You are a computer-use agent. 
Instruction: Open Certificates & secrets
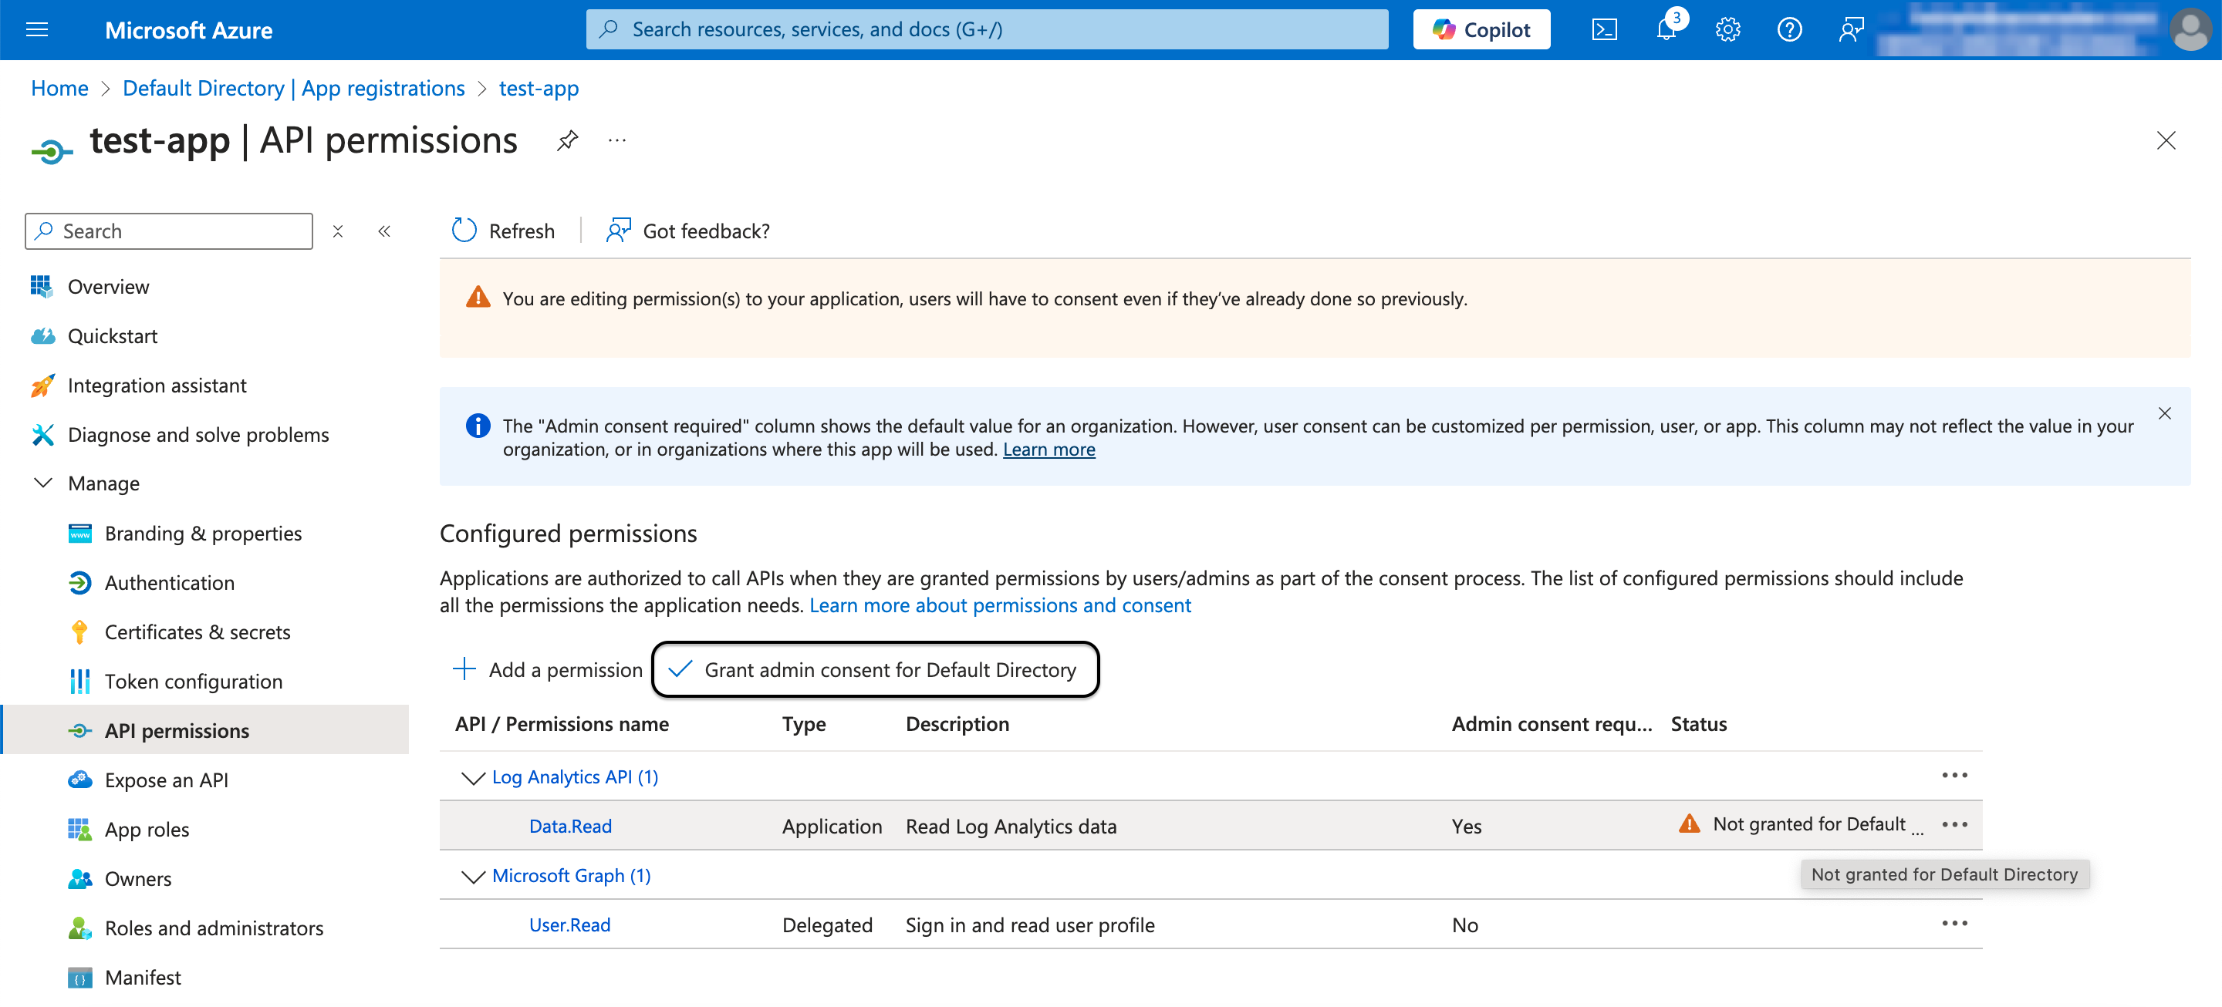197,632
